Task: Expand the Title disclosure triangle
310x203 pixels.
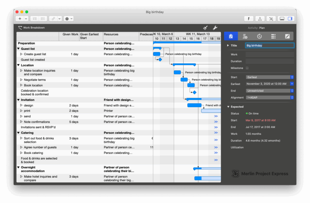Action: click(x=228, y=45)
